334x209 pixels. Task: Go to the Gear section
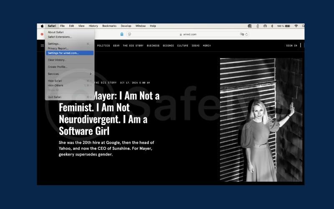pos(116,46)
